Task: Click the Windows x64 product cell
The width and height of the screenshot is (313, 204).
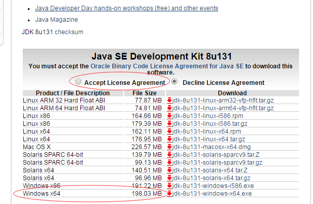Action: coord(73,194)
